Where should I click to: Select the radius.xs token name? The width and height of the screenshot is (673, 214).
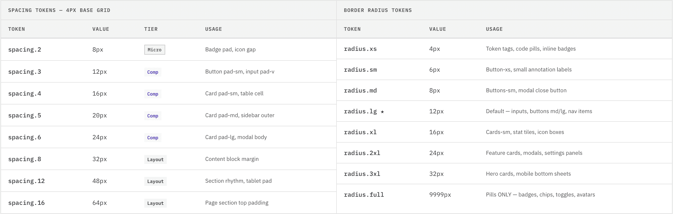[x=360, y=49]
